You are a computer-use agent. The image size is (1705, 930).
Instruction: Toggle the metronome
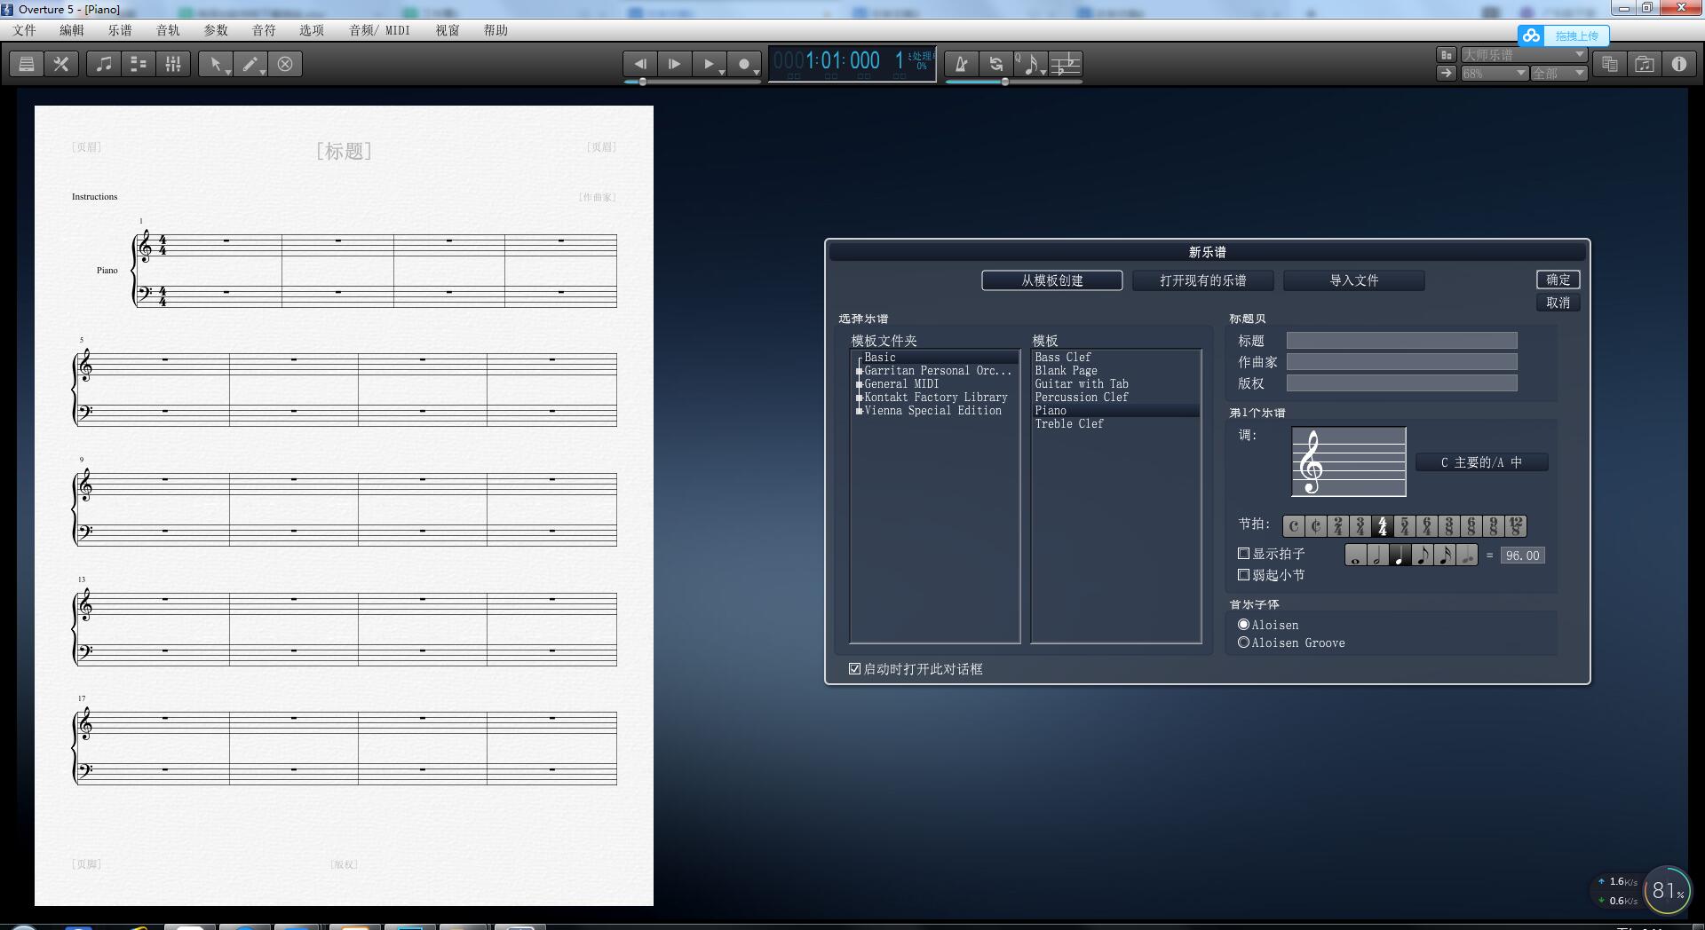coord(961,64)
